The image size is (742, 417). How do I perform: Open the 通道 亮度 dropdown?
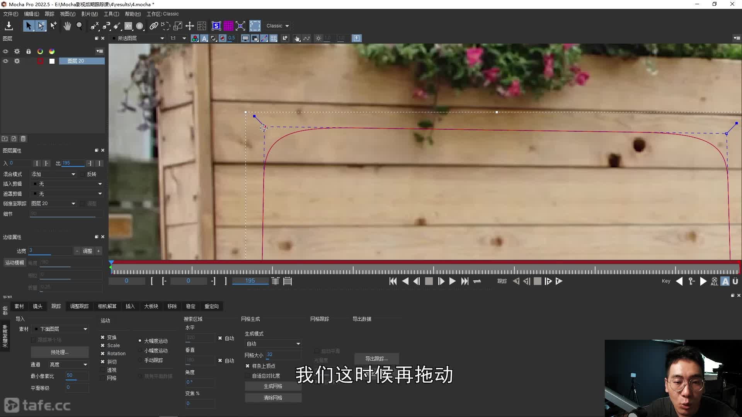(68, 364)
